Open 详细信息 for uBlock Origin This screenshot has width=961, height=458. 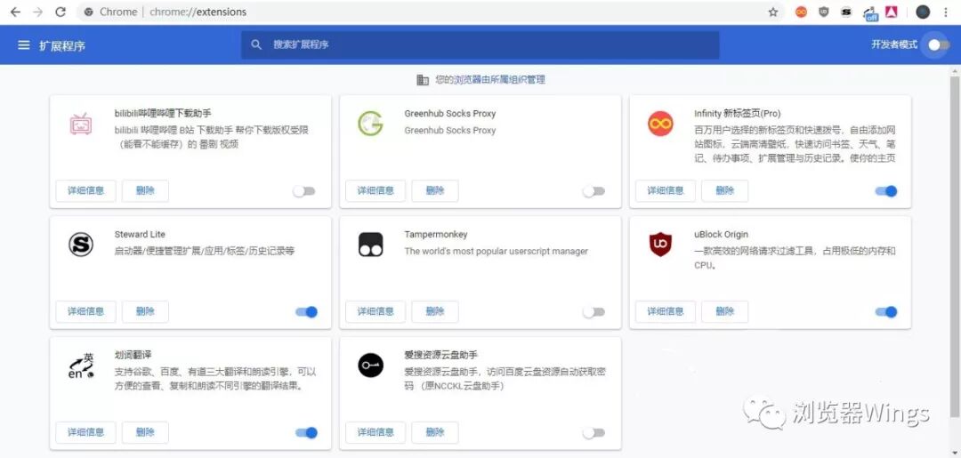point(666,311)
